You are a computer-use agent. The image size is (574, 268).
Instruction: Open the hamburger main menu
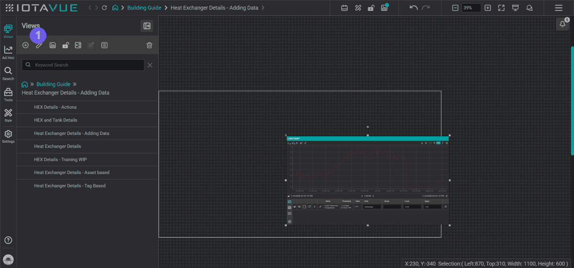[558, 8]
